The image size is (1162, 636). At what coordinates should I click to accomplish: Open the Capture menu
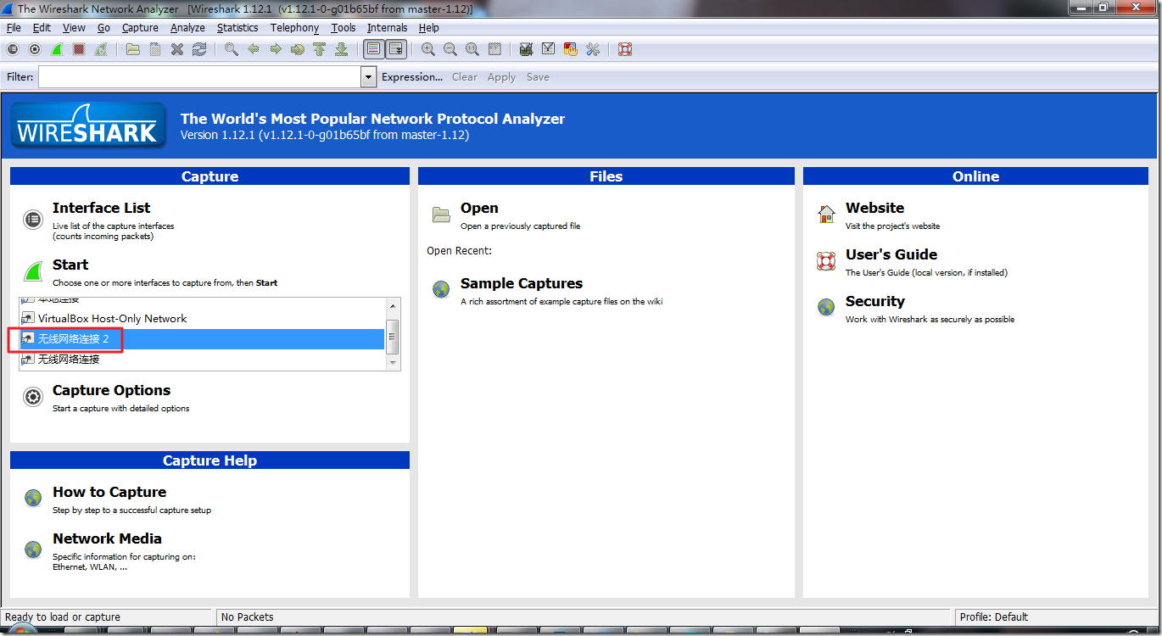point(141,28)
